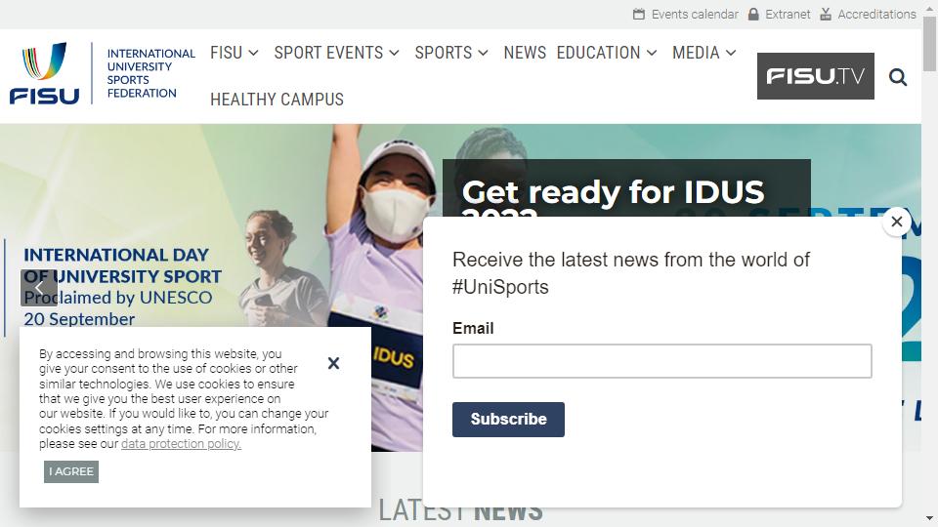
Task: Expand the FISU menu dropdown
Action: (234, 53)
